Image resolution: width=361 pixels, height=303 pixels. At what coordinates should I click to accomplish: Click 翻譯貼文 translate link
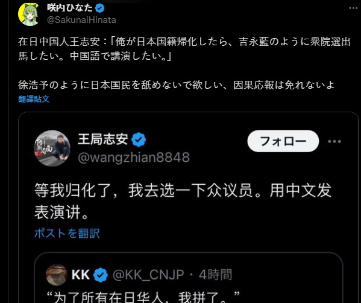pyautogui.click(x=34, y=99)
